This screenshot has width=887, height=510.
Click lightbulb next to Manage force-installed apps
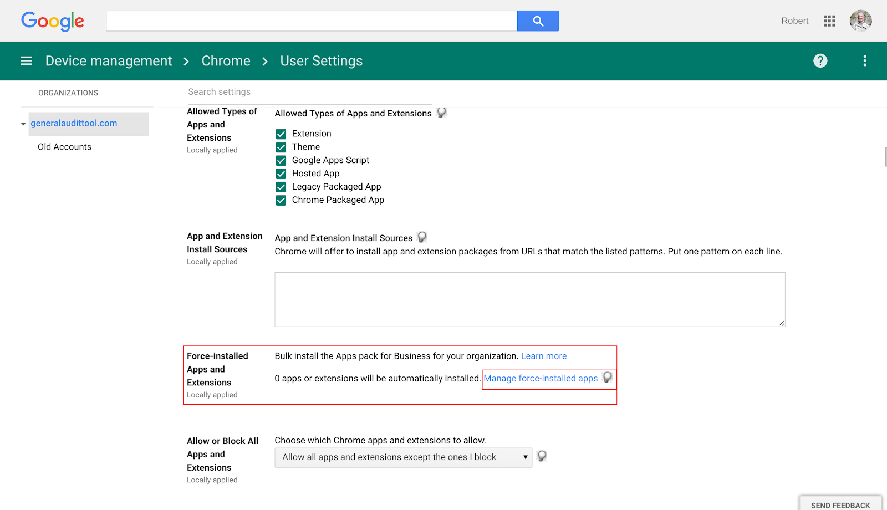coord(608,378)
